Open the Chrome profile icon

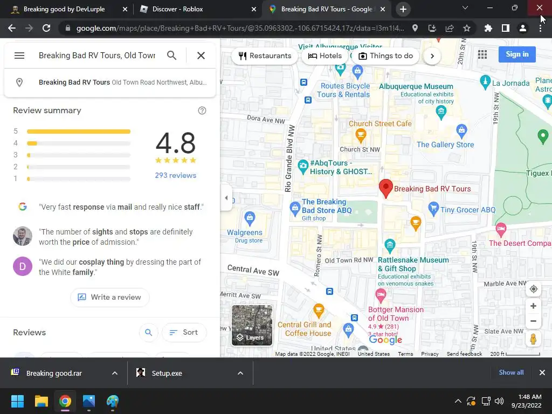coord(523,28)
